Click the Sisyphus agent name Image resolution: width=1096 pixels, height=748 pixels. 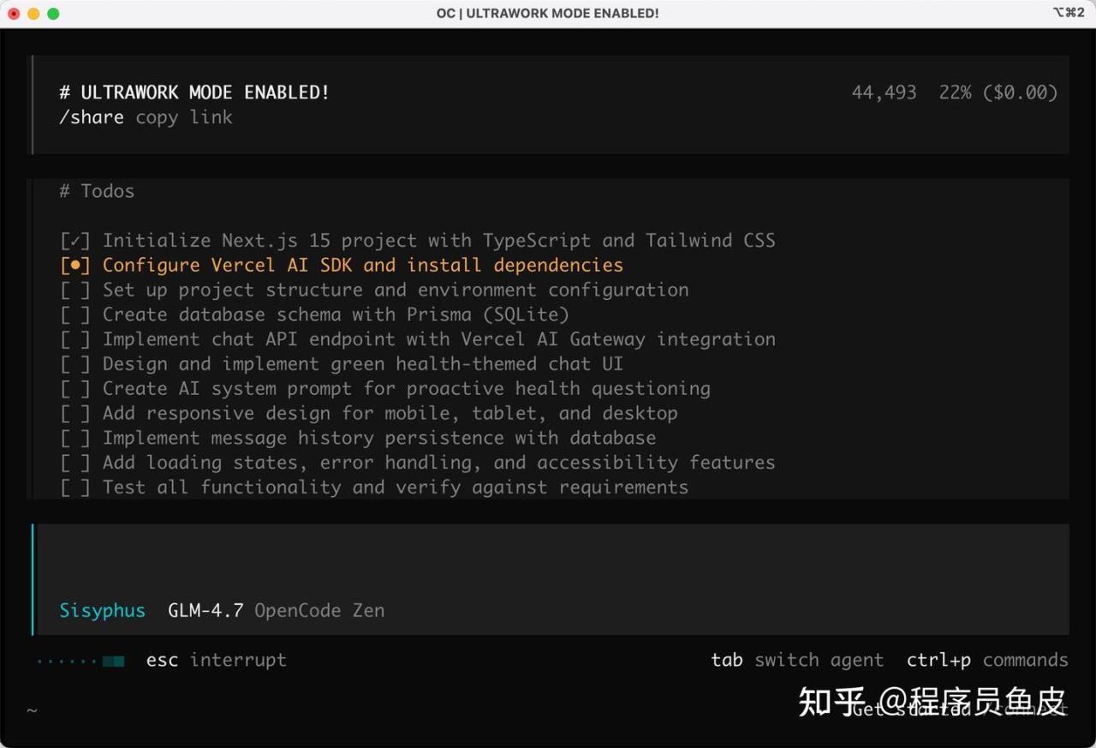(x=102, y=611)
